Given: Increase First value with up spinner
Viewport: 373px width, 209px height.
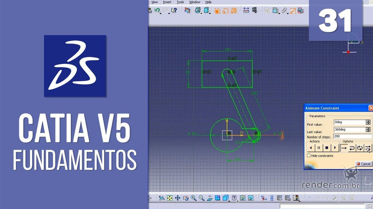Looking at the screenshot, I should point(368,121).
